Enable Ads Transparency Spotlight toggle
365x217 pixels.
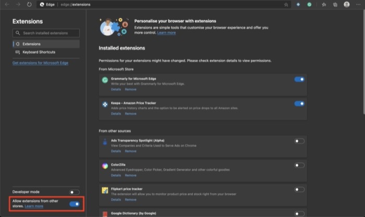pyautogui.click(x=299, y=141)
